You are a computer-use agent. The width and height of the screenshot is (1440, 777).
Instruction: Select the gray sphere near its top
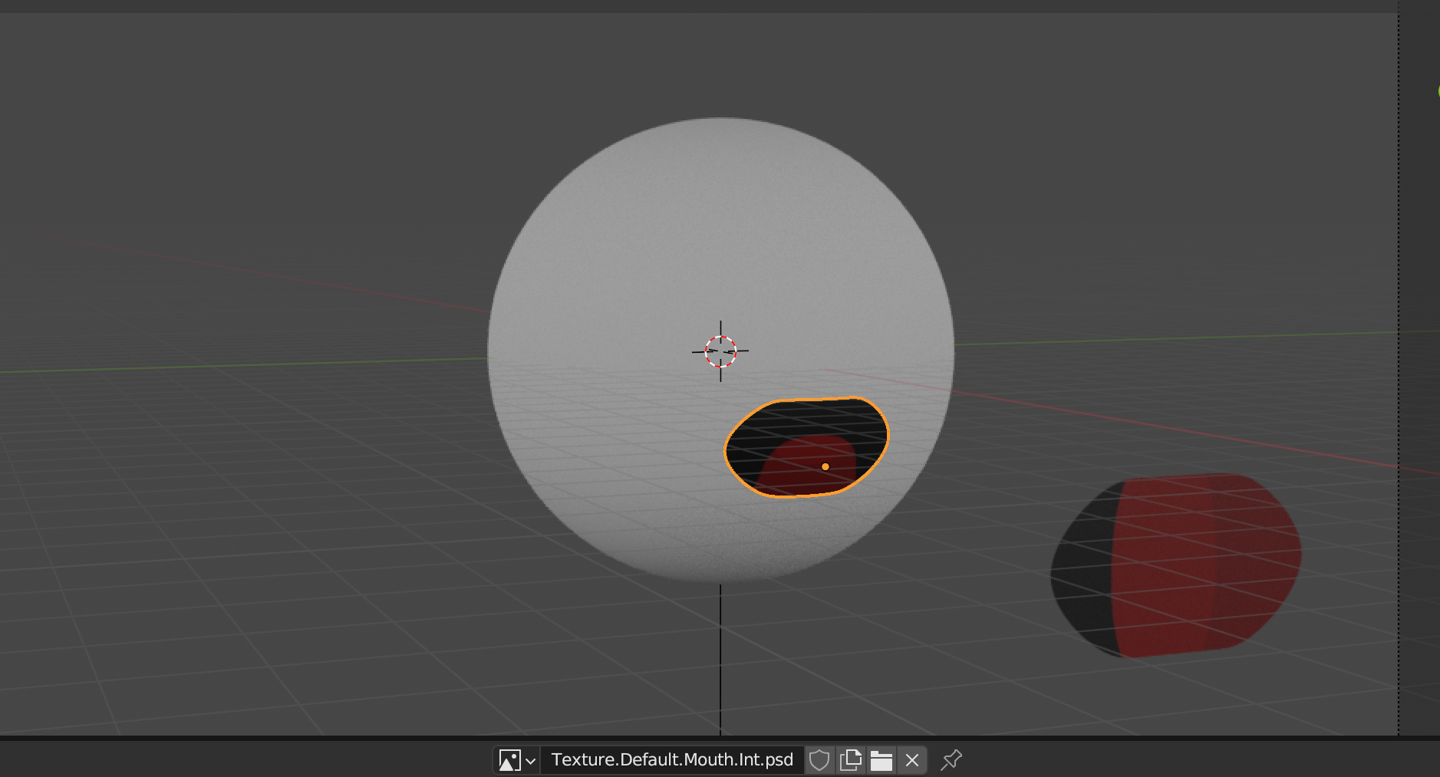pyautogui.click(x=720, y=169)
